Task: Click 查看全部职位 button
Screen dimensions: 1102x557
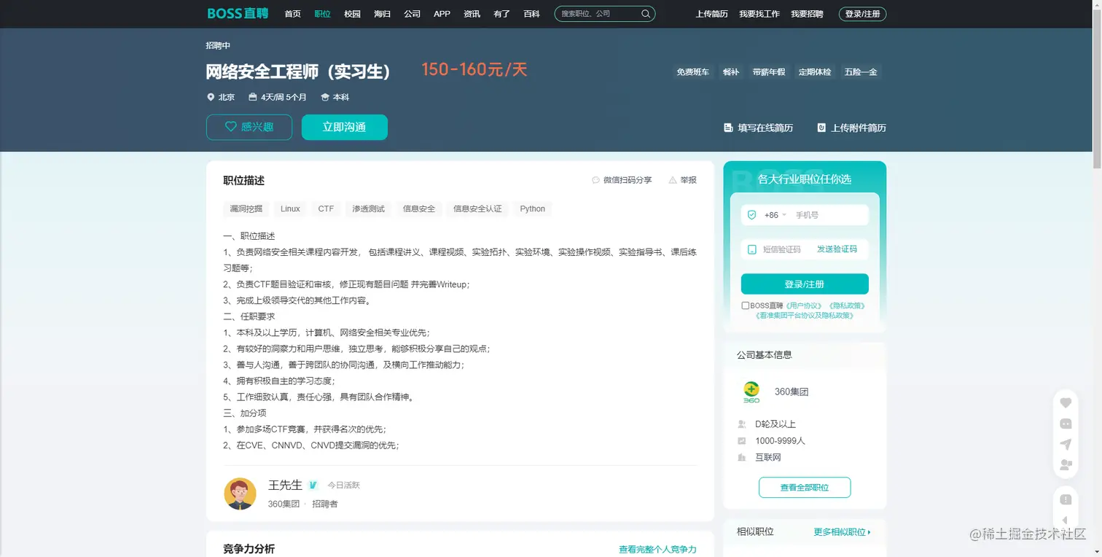Action: coord(805,487)
